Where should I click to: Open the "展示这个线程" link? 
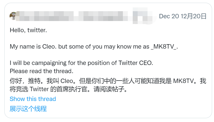tap(28, 109)
